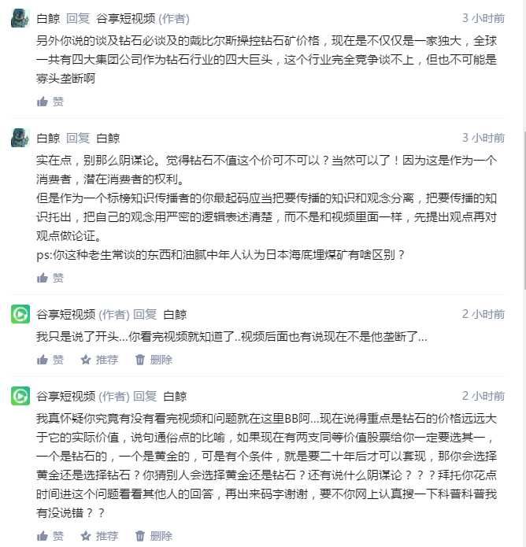Click the 3 小时前 timestamp on the second comment
The width and height of the screenshot is (526, 547).
[483, 138]
